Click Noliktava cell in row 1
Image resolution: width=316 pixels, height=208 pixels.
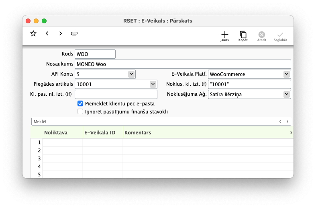[x=63, y=142]
